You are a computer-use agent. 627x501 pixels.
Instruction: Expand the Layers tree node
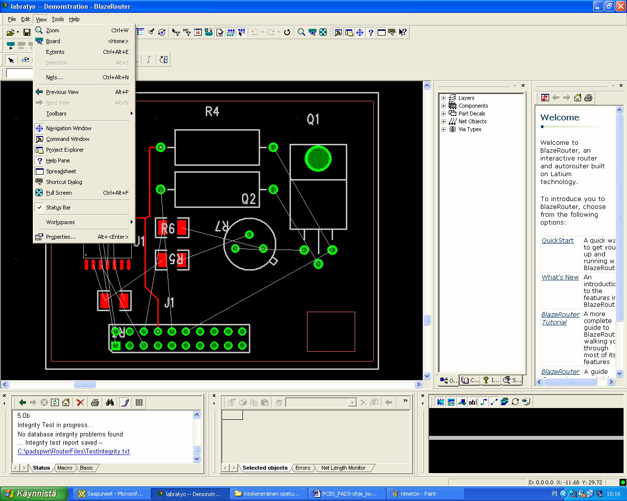tap(443, 98)
